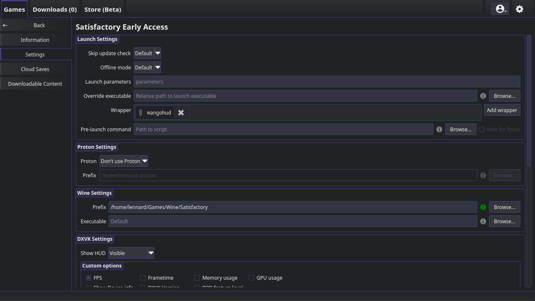Screen dimensions: 535x301
Task: Open the Show HUD dropdown
Action: pyautogui.click(x=131, y=253)
